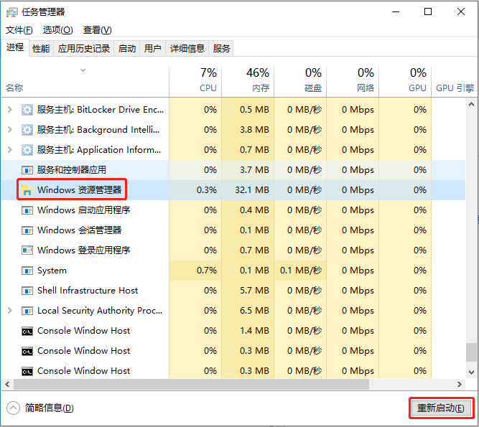Click the horizontal scrollbar thumb
Image resolution: width=479 pixels, height=427 pixels.
tap(191, 385)
